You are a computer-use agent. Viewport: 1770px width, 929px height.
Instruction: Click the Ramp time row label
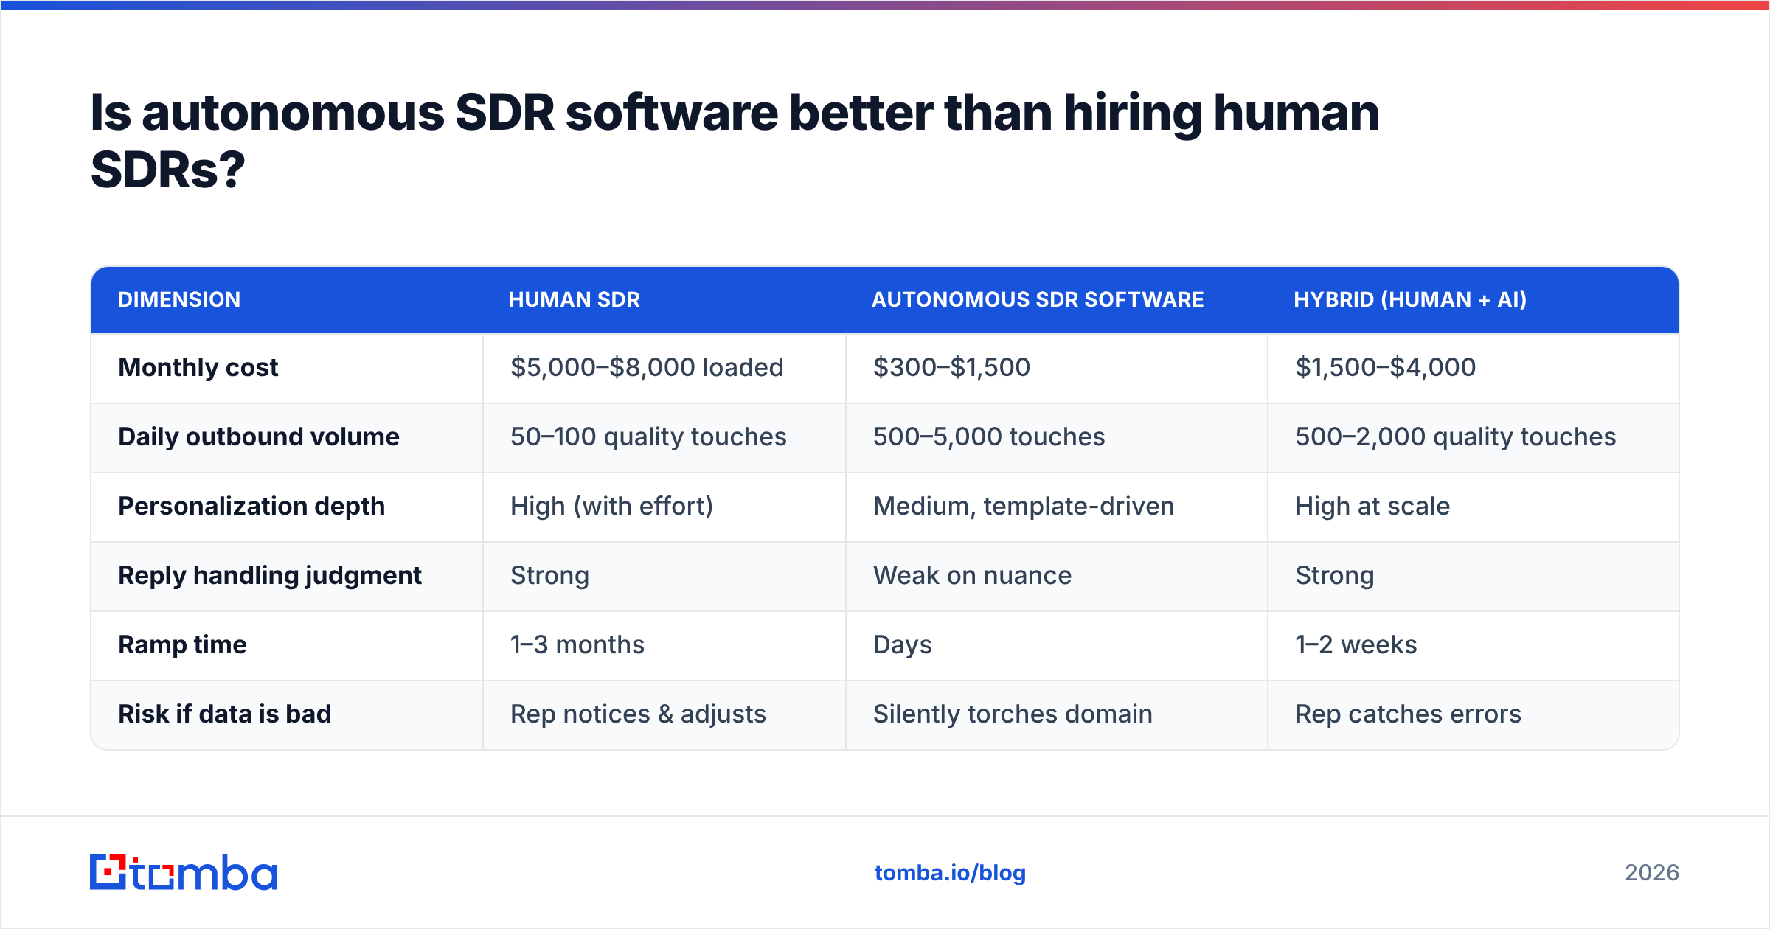coord(182,644)
